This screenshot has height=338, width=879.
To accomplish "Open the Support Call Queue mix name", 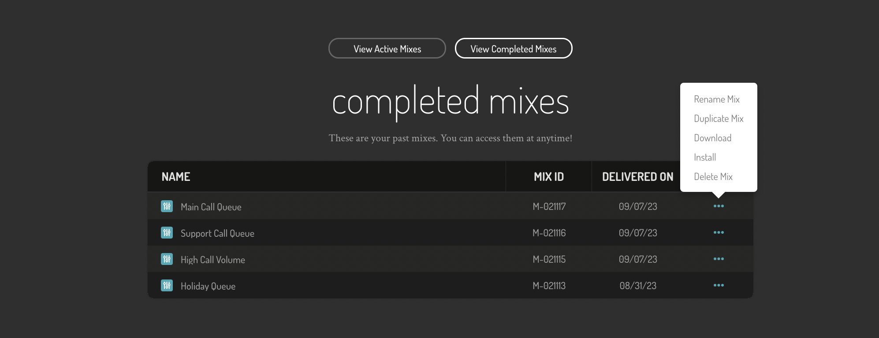I will (x=217, y=233).
